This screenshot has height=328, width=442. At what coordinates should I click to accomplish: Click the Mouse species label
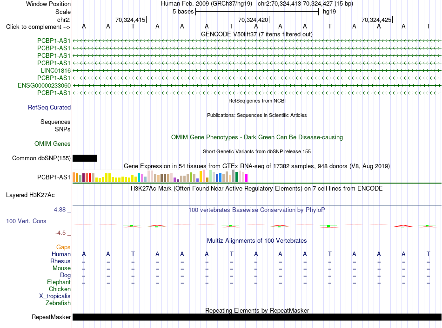tap(61, 268)
